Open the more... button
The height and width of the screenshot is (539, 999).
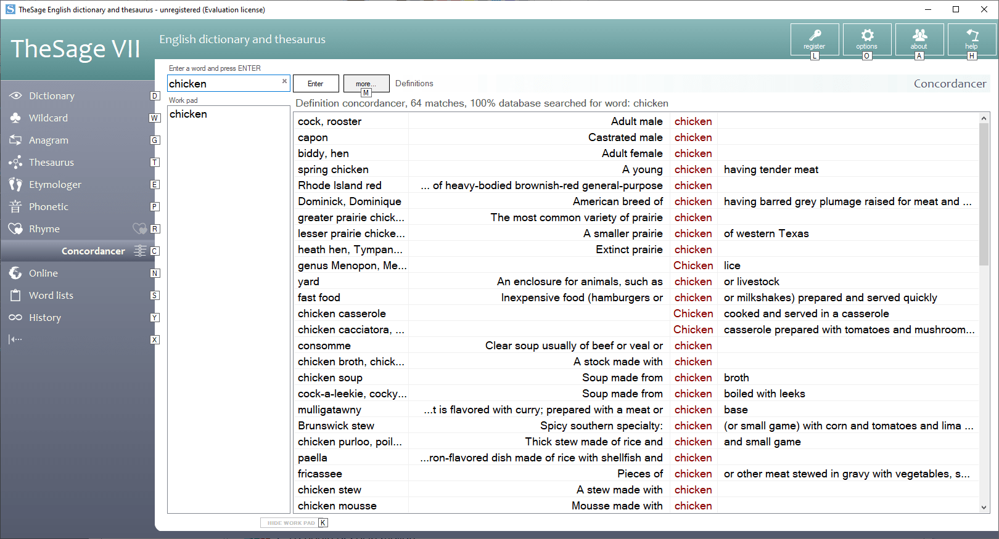click(x=366, y=83)
